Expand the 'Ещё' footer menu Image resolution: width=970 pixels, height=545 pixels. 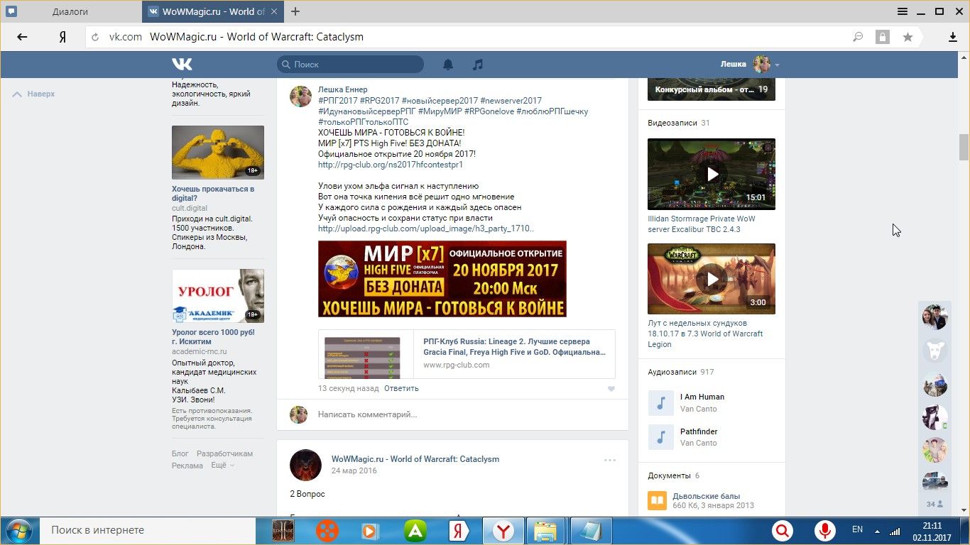pos(222,466)
